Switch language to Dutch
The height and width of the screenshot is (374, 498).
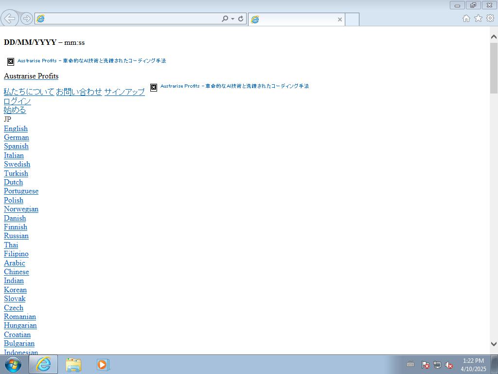pos(13,182)
